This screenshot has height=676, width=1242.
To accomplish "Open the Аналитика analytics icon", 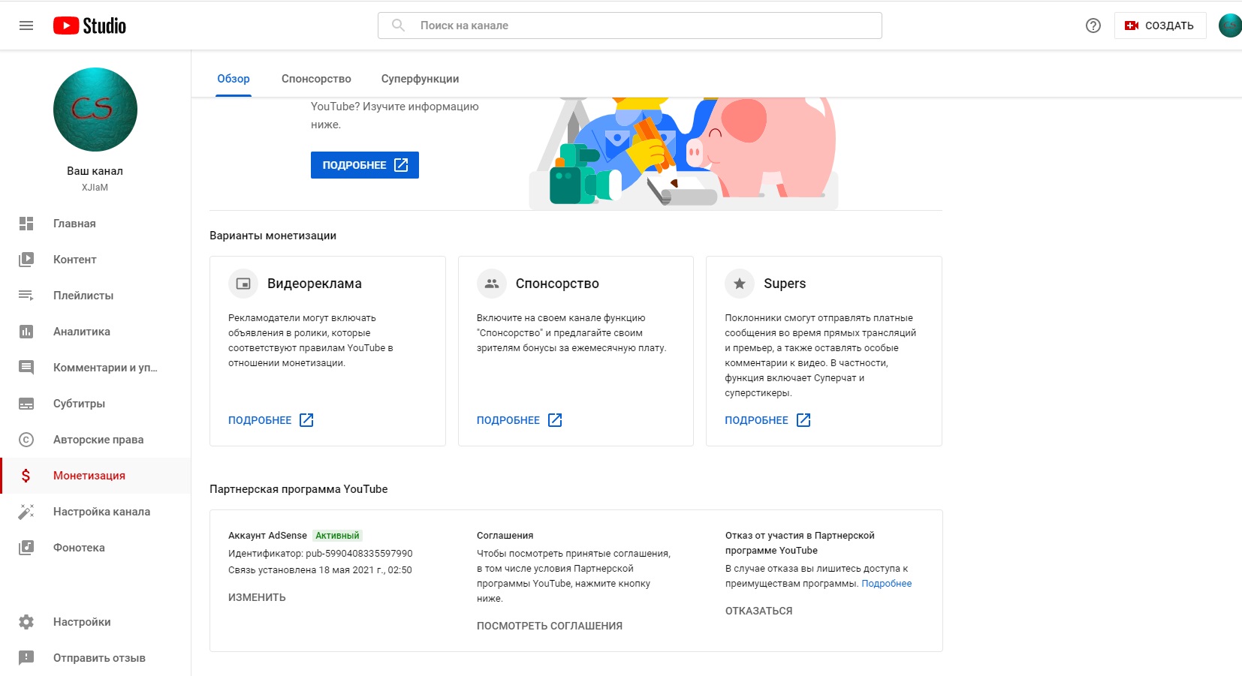I will point(26,332).
